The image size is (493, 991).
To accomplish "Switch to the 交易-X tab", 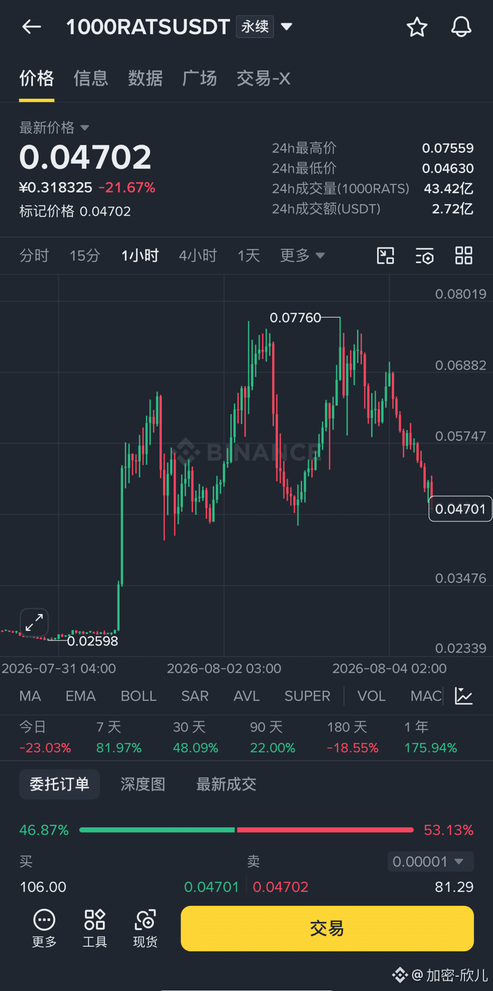I will (x=263, y=79).
